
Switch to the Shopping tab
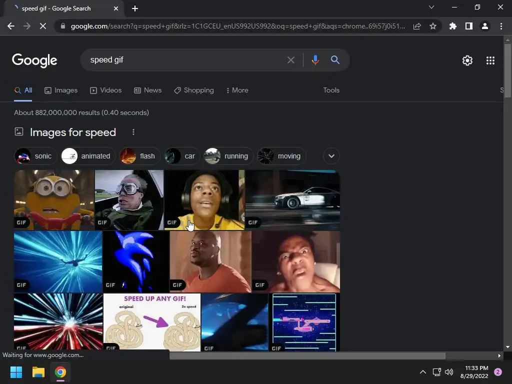pos(194,90)
